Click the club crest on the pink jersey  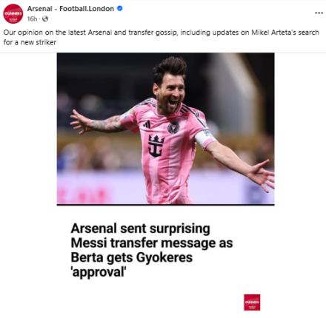click(173, 127)
